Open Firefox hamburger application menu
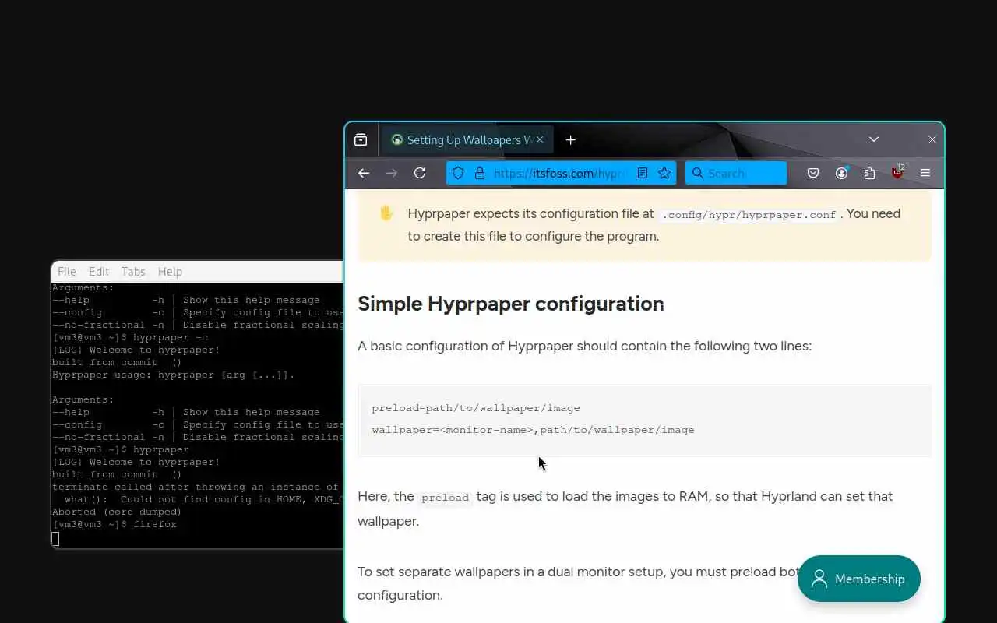The image size is (997, 623). (x=925, y=173)
